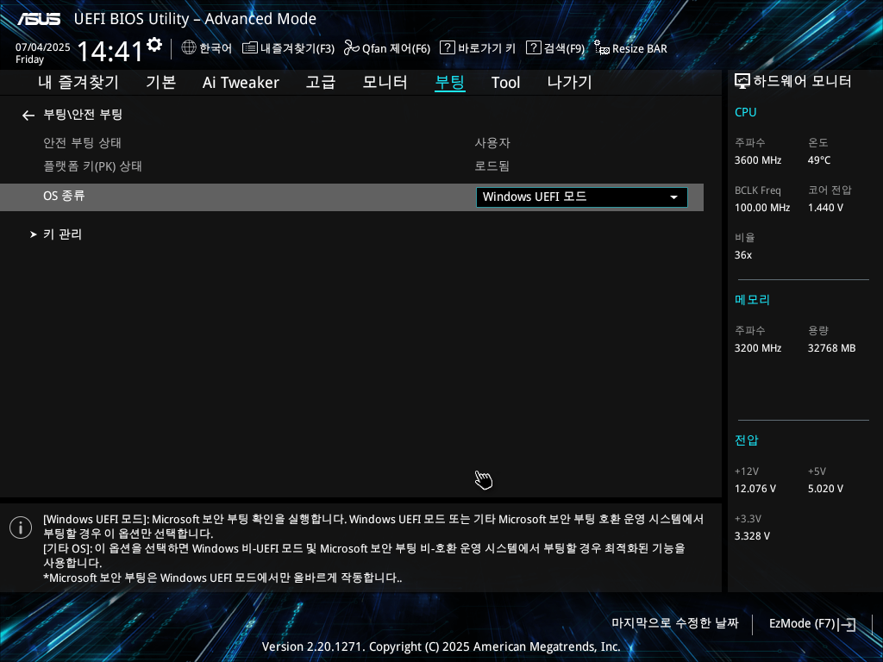Click the 사용자 status value

point(492,143)
